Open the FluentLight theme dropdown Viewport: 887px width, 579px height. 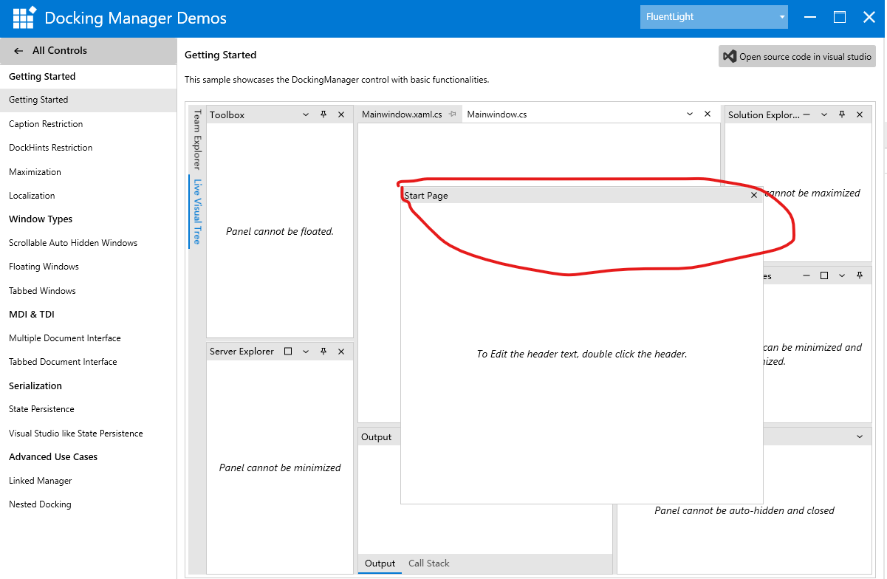pyautogui.click(x=713, y=17)
